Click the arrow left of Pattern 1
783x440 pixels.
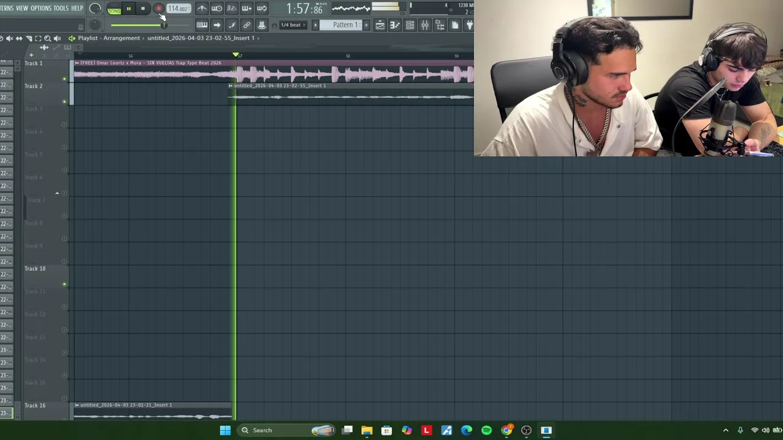tap(315, 25)
